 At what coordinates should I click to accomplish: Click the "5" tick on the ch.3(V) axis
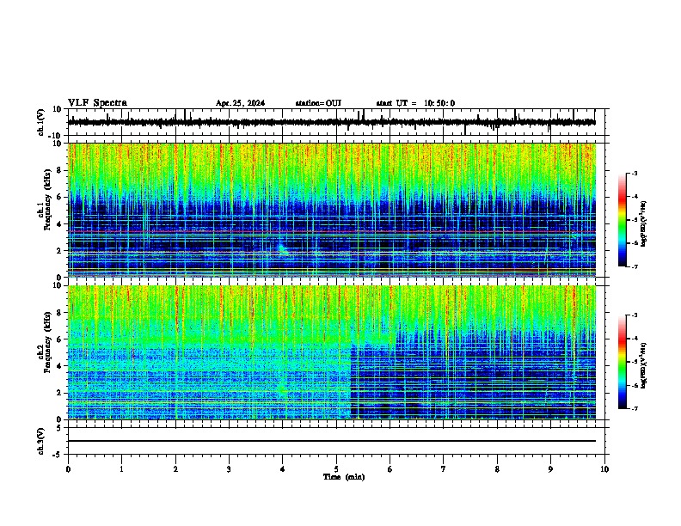(x=59, y=428)
